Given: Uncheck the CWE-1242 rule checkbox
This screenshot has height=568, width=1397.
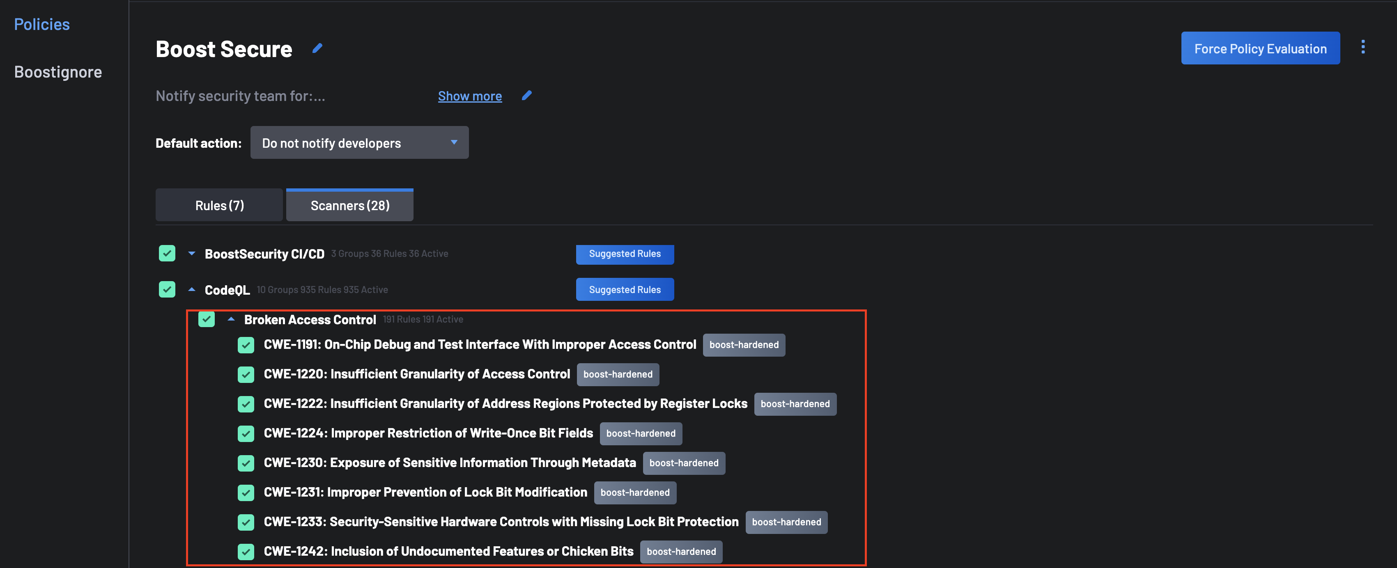Looking at the screenshot, I should (246, 552).
